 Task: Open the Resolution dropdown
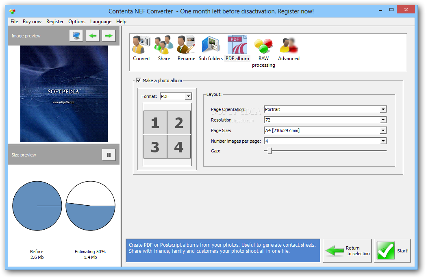pyautogui.click(x=325, y=120)
